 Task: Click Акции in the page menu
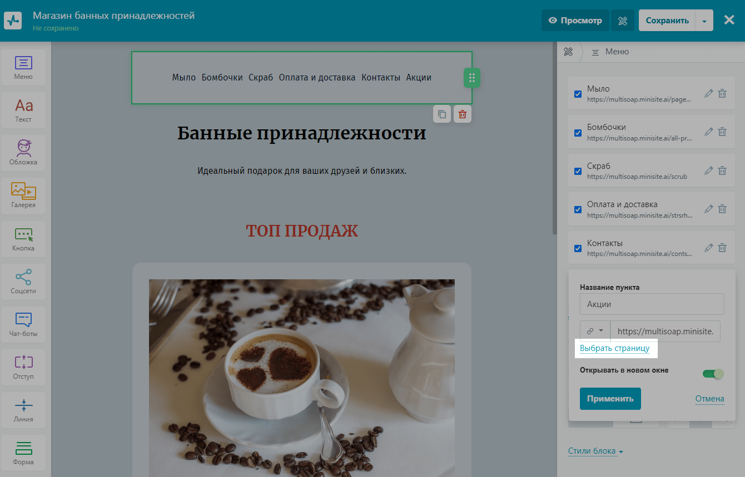(x=419, y=78)
